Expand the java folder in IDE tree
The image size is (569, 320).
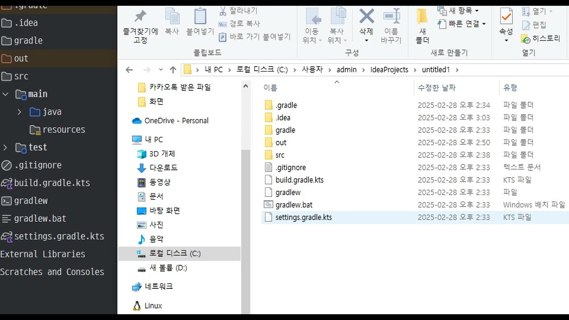(19, 112)
